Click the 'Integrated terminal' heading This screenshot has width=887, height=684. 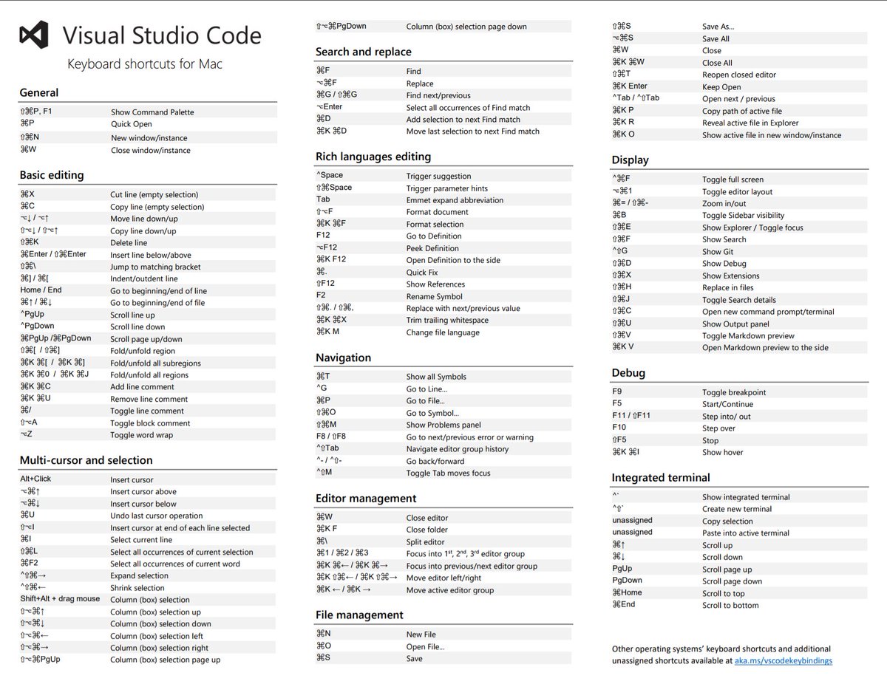click(661, 478)
